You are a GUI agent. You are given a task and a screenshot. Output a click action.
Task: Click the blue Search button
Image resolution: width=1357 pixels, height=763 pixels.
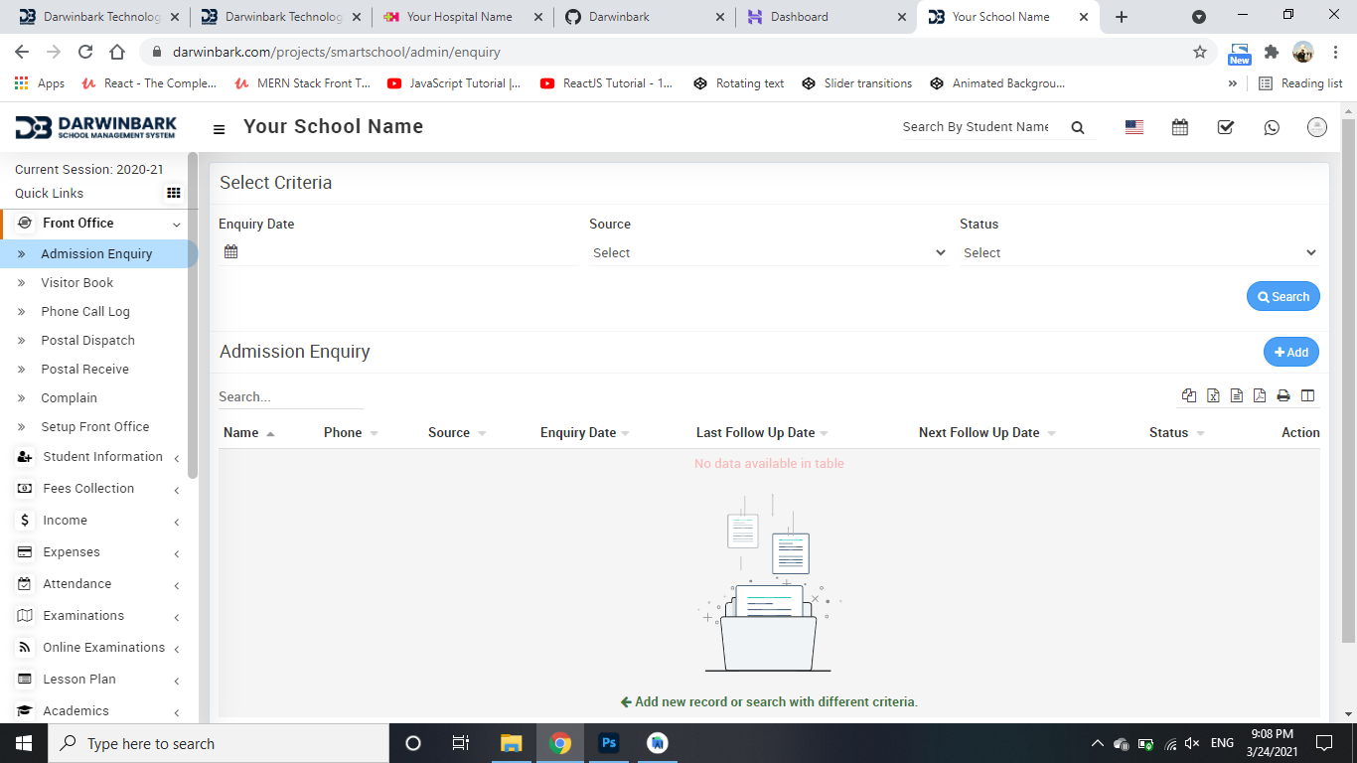pos(1282,296)
